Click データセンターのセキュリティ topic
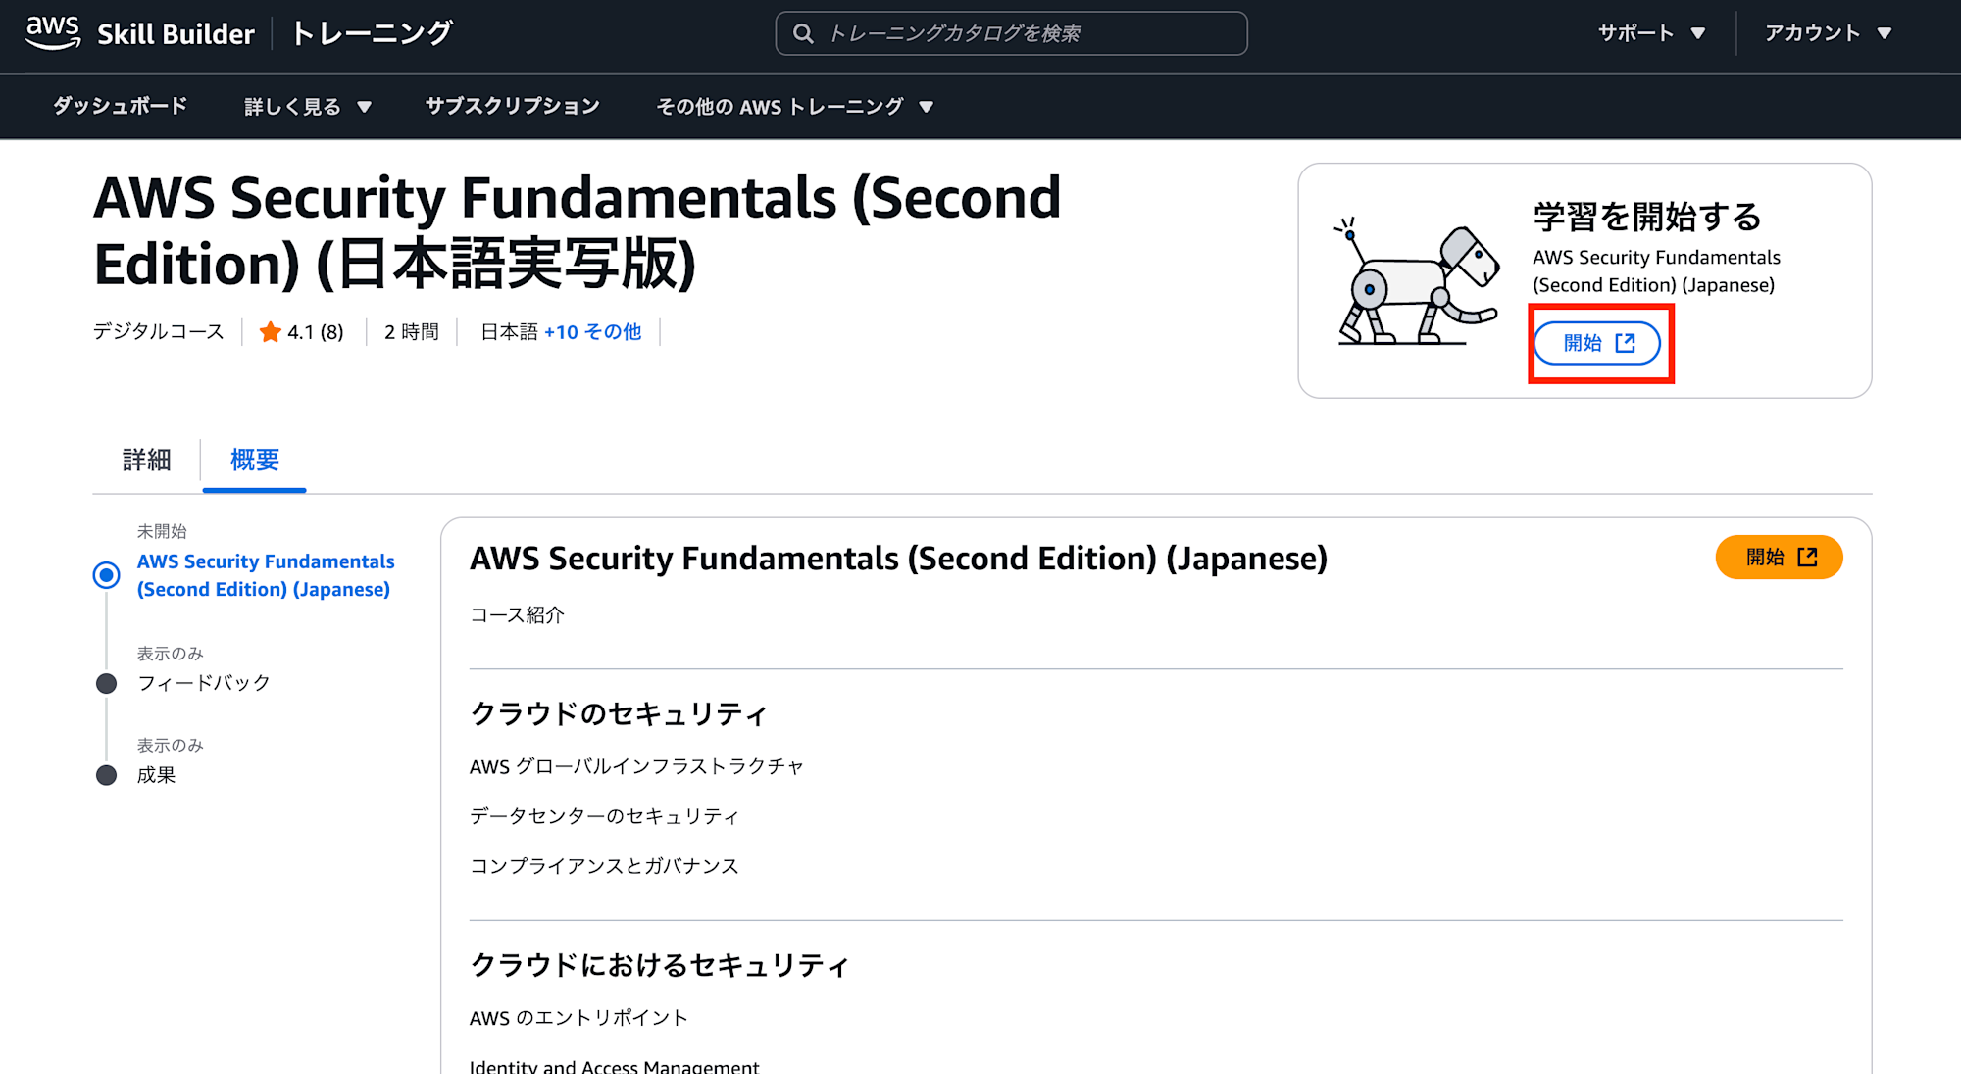The width and height of the screenshot is (1961, 1074). 604,816
